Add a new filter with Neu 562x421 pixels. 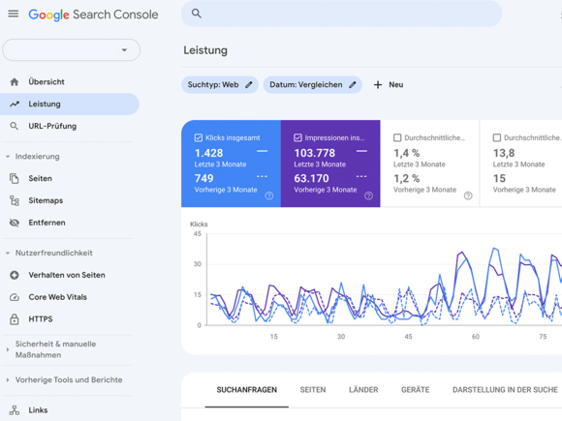[389, 85]
